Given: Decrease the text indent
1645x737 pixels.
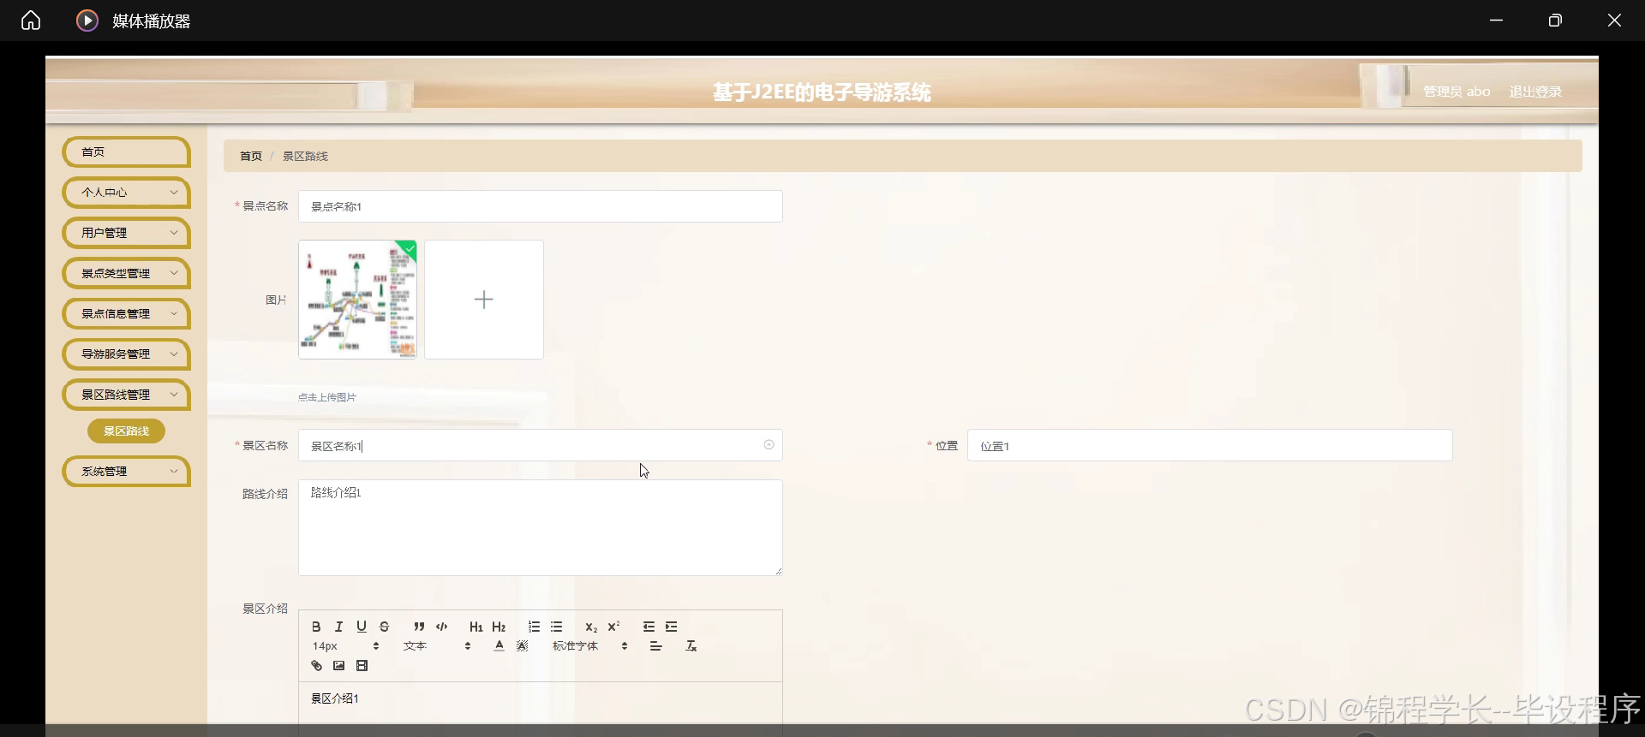Looking at the screenshot, I should [649, 627].
